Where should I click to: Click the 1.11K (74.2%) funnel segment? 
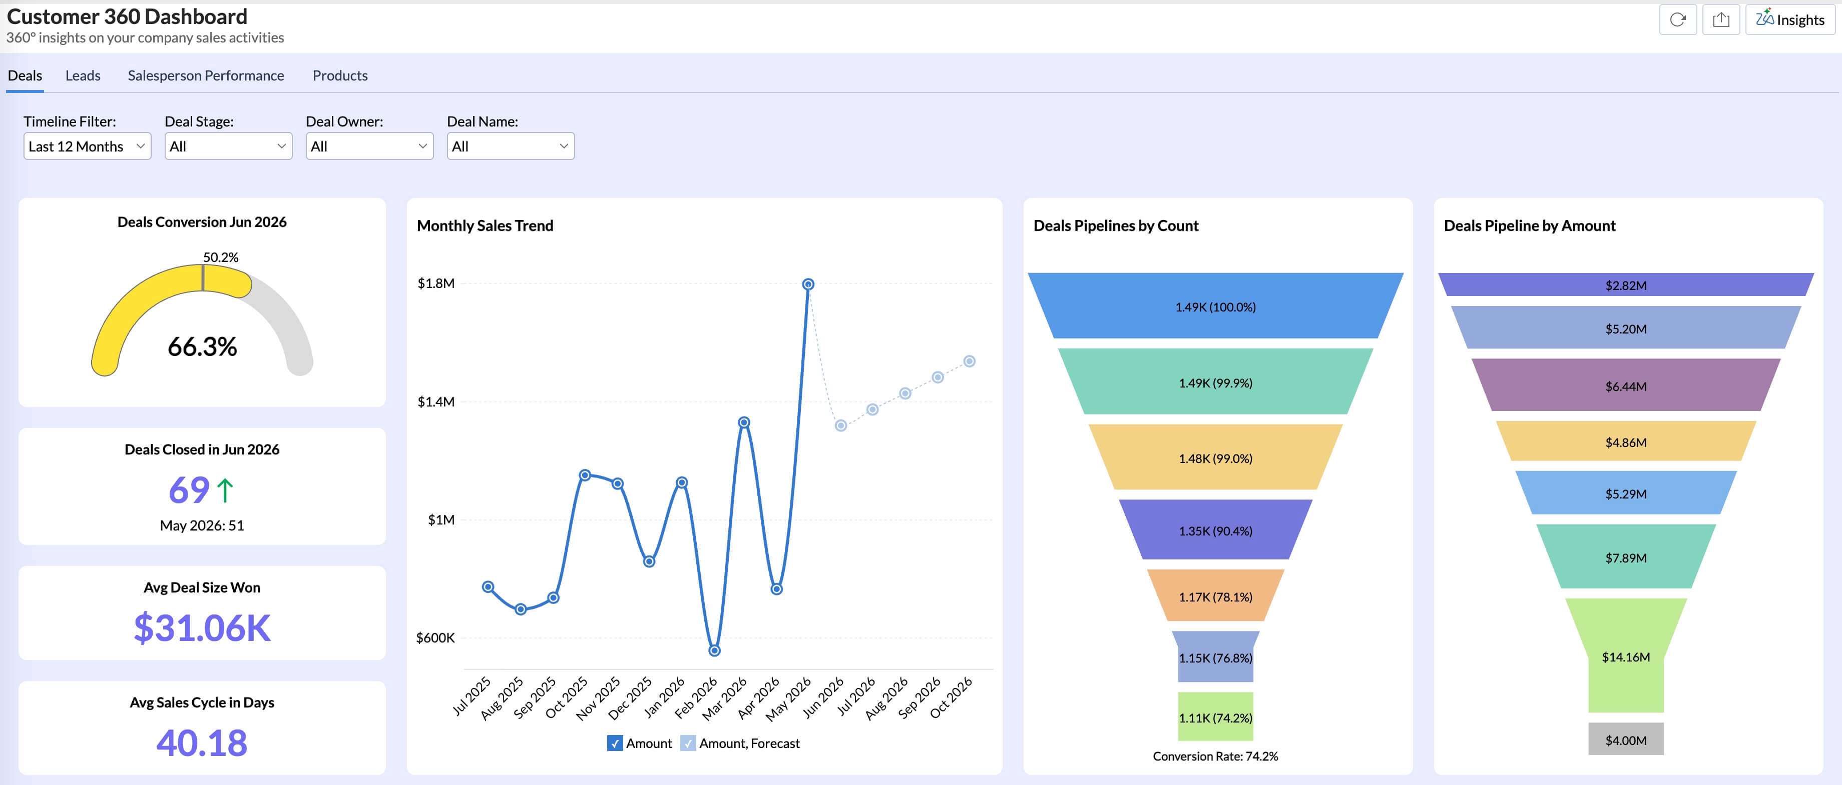[x=1216, y=716]
